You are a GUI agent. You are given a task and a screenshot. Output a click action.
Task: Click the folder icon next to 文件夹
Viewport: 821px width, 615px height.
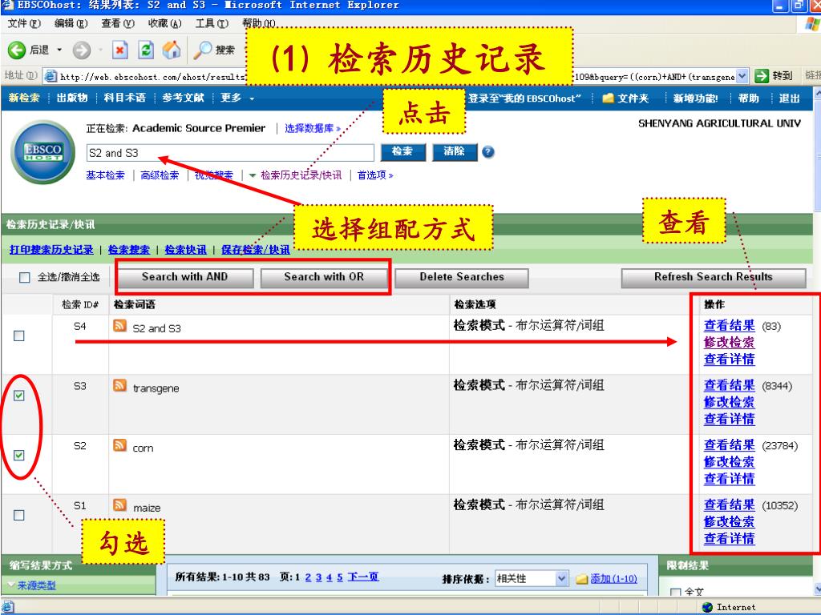pos(608,98)
